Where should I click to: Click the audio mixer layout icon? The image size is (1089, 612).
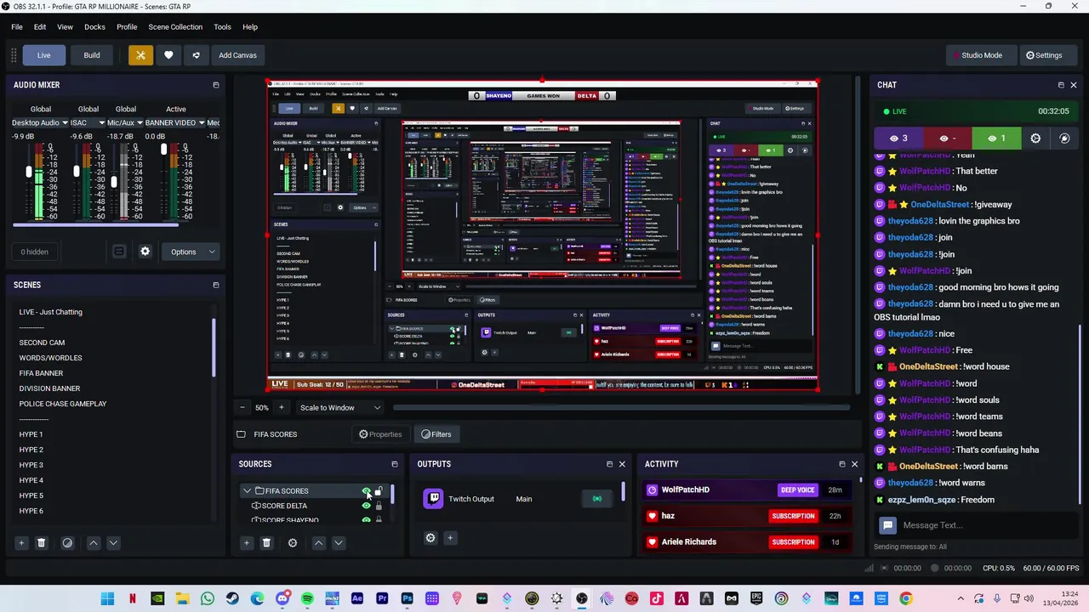point(119,252)
